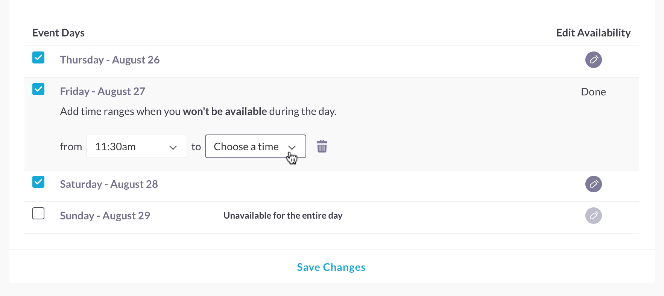Check the Sunday - August 29 checkbox
This screenshot has height=296, width=664.
click(38, 214)
